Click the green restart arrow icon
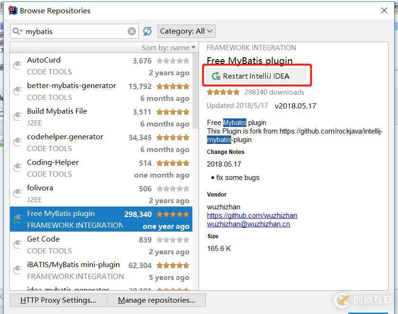This screenshot has width=398, height=314. point(216,76)
